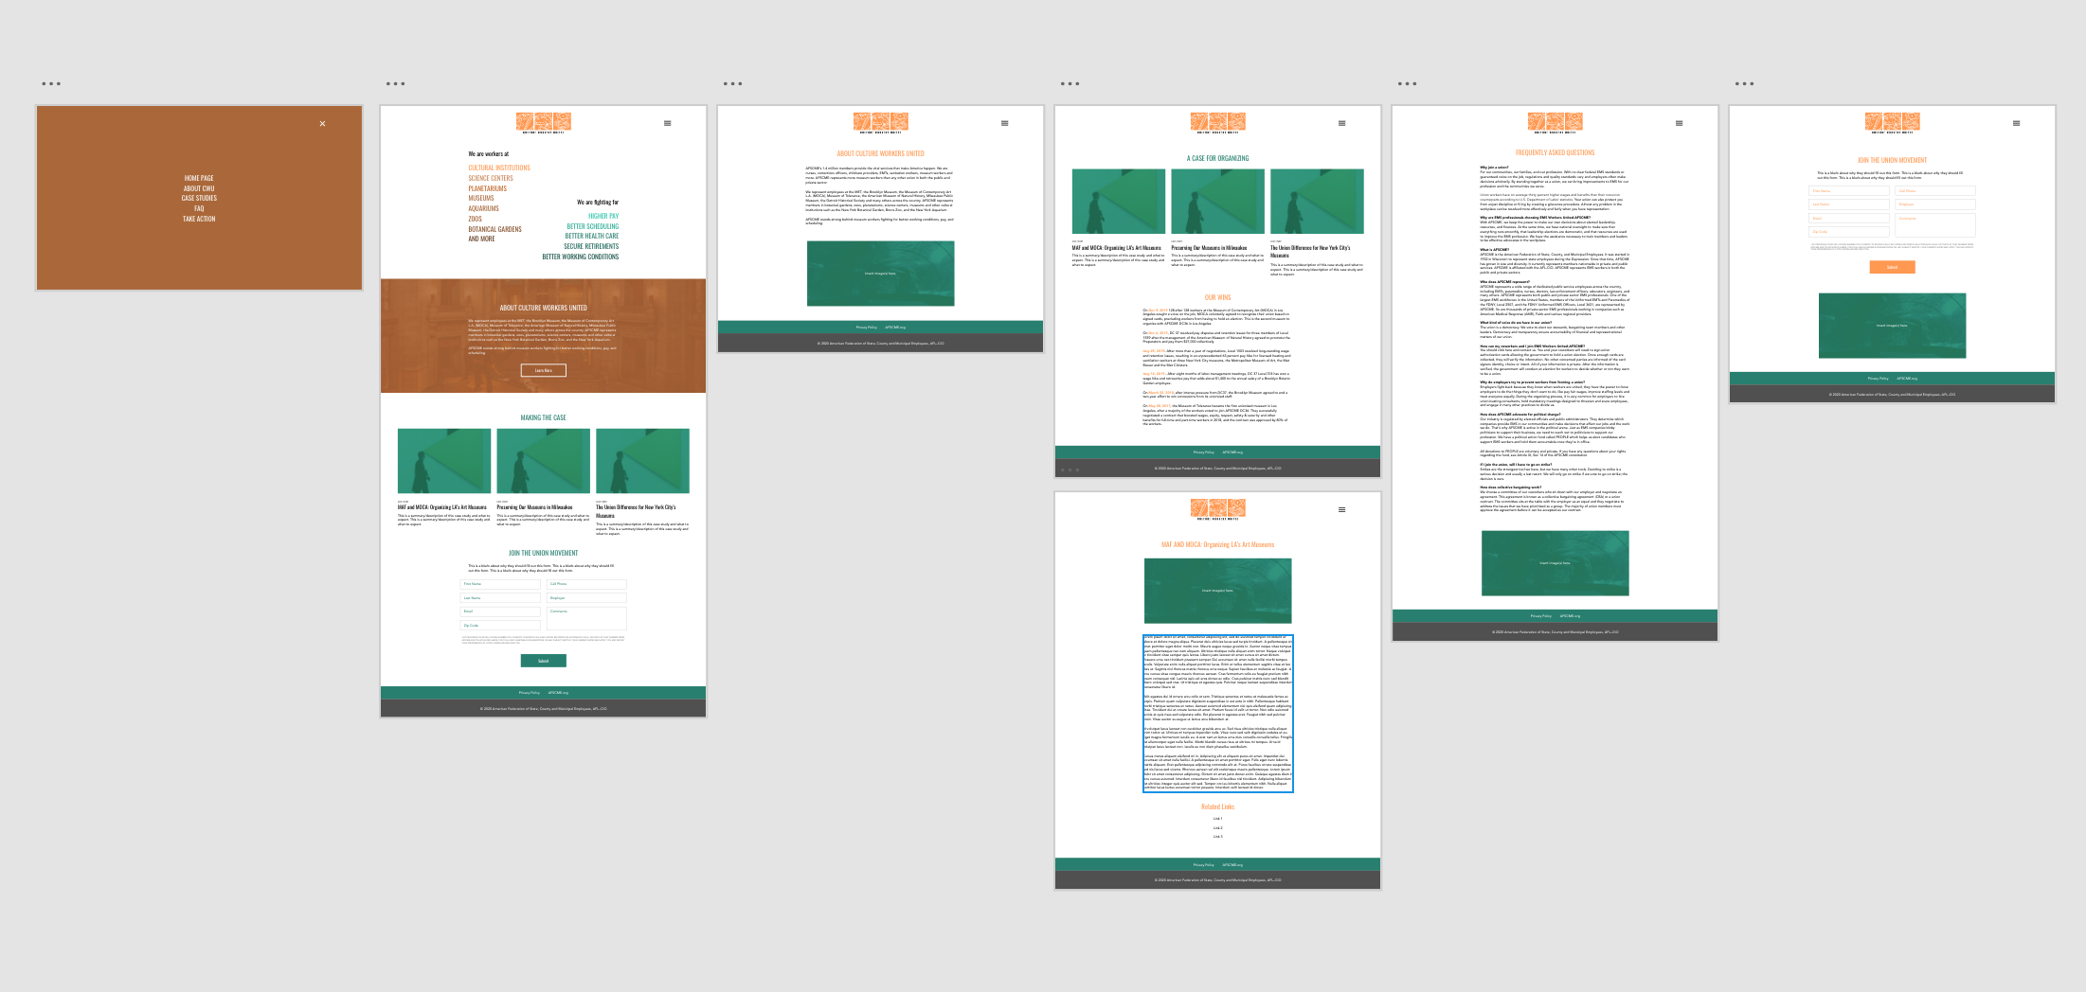This screenshot has height=992, width=2086.
Task: Select CASE STUDIES in the orange nav menu
Action: coord(199,197)
